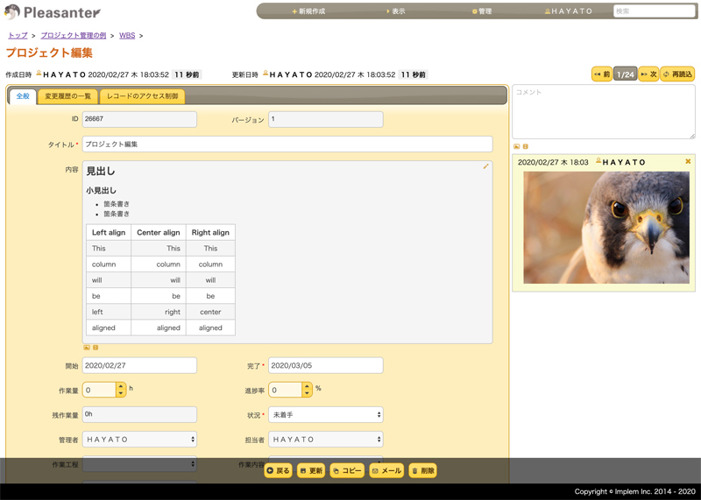Open the 作業工程 dropdown

pos(139,464)
